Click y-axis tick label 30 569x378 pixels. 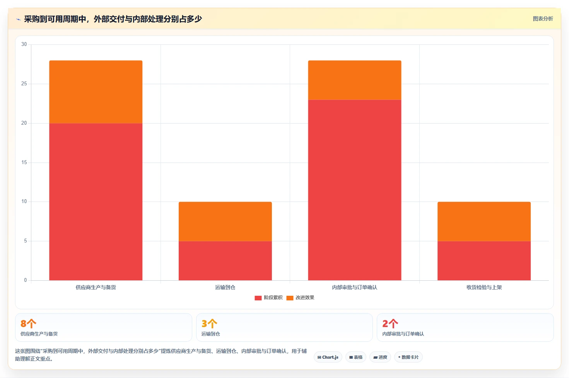(24, 44)
